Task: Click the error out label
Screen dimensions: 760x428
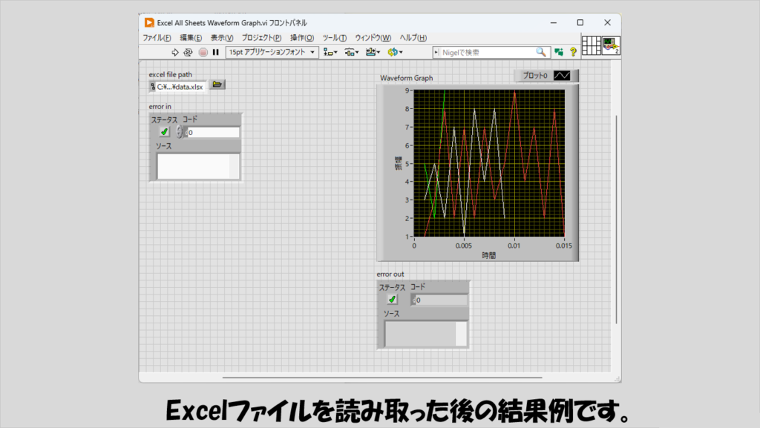Action: 390,274
